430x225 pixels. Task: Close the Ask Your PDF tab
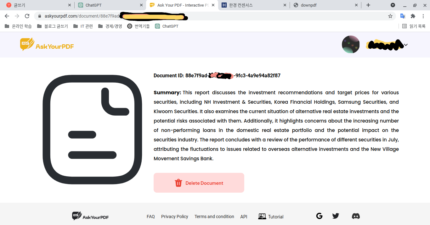(213, 5)
